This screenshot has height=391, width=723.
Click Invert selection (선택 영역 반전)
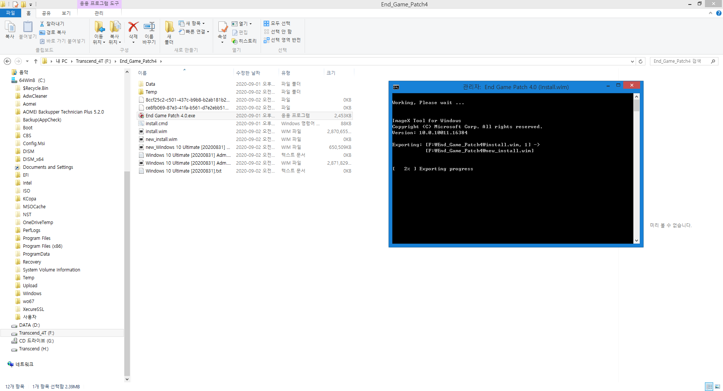coord(282,40)
